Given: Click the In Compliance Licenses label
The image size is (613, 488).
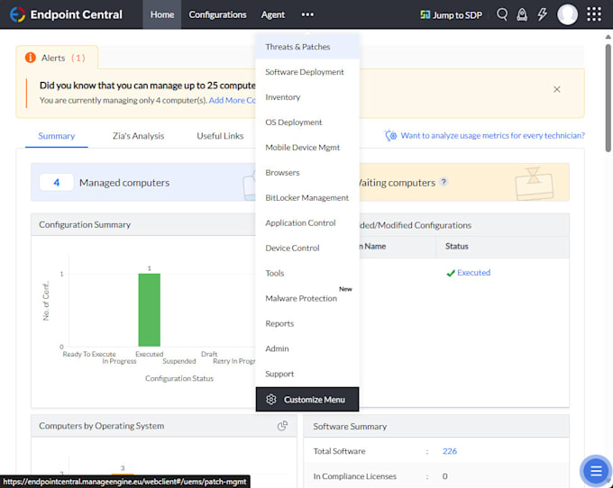Looking at the screenshot, I should [354, 476].
